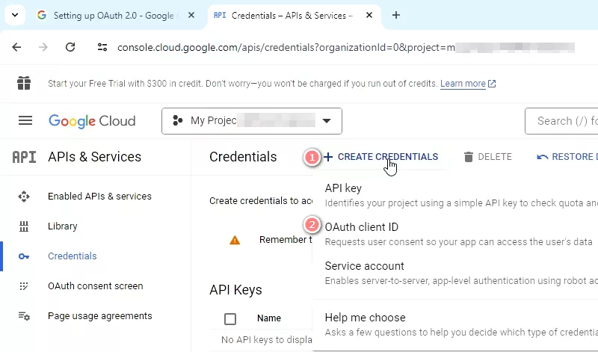Open the hamburger navigation menu
The height and width of the screenshot is (352, 598).
tap(25, 121)
